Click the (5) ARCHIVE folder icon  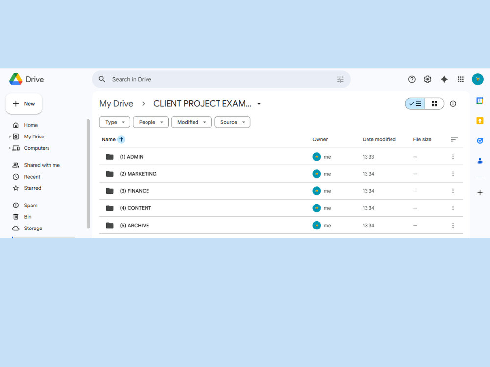click(110, 225)
